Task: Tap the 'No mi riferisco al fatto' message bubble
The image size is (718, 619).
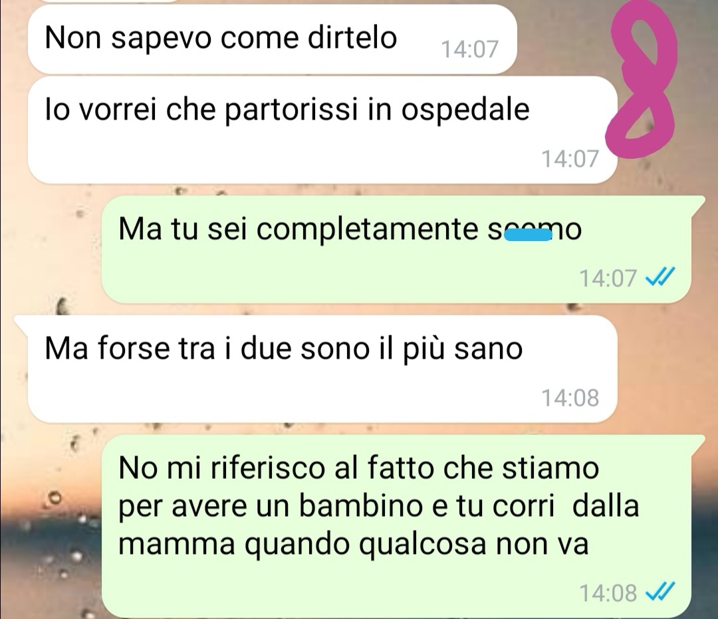Action: [402, 526]
